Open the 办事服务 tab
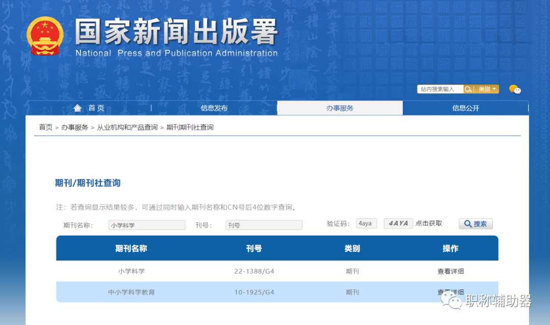 (x=340, y=108)
